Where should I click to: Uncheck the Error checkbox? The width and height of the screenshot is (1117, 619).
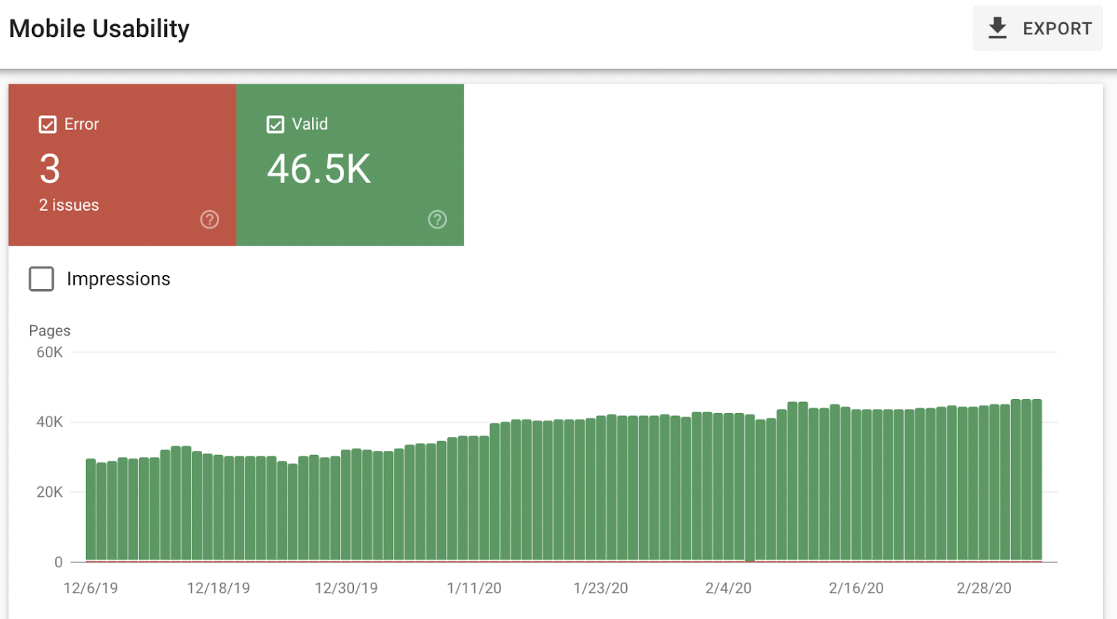pos(47,124)
